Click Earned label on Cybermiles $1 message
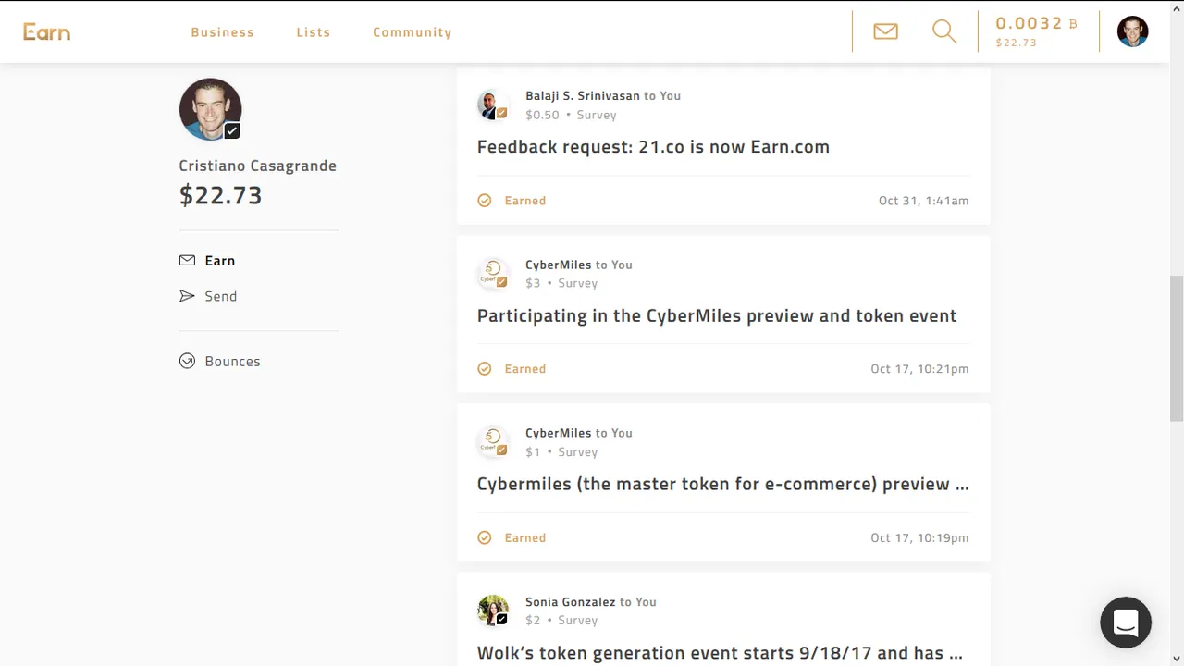 [x=525, y=537]
